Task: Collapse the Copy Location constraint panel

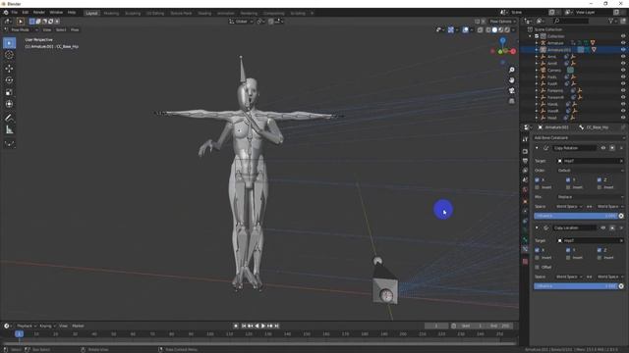Action: pyautogui.click(x=538, y=227)
